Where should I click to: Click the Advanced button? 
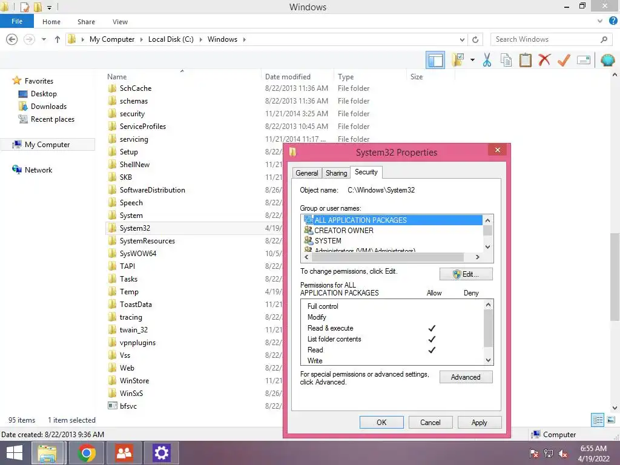[466, 377]
